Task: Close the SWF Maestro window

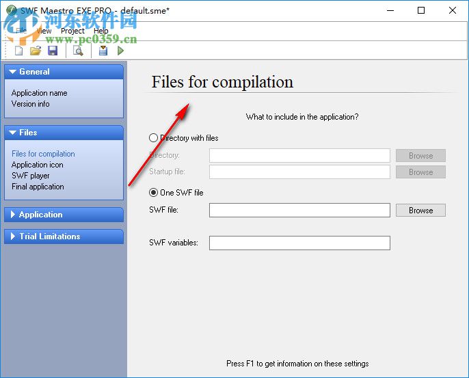Action: (x=453, y=10)
